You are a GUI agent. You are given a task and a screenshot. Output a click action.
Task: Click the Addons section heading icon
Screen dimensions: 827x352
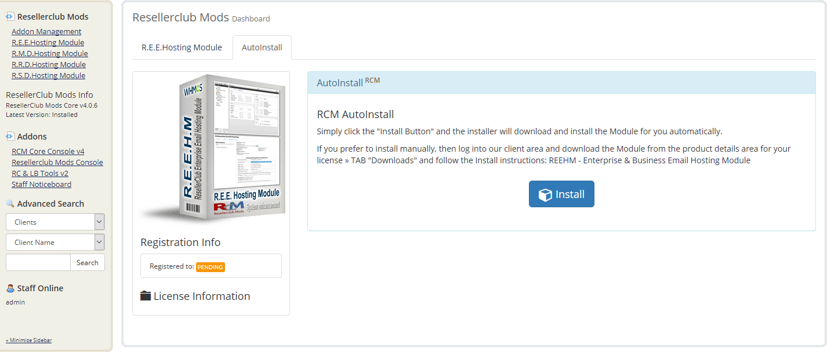[x=10, y=137]
